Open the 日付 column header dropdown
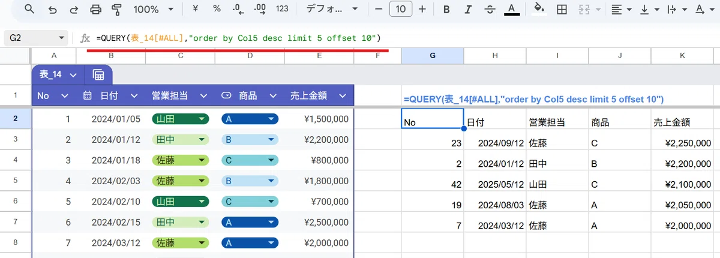720x258 pixels. 134,95
